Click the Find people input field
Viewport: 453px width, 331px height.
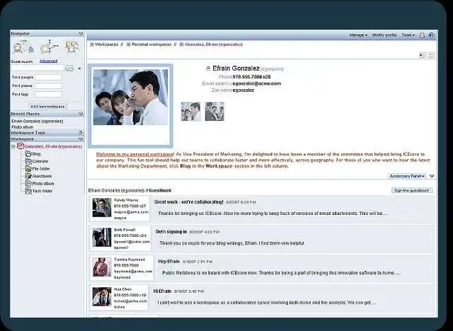tap(48, 77)
